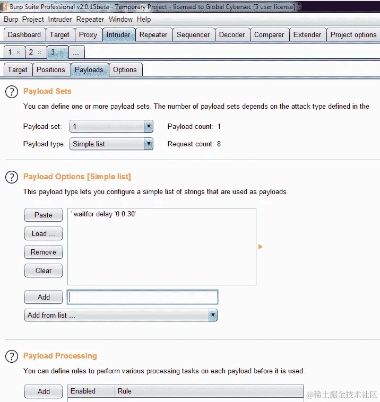Click the Paste button
Viewport: 380px width, 402px height.
44,215
